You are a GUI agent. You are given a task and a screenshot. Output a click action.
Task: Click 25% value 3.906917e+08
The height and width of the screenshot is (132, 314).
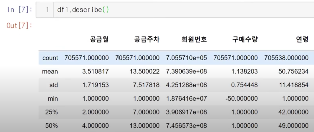point(187,112)
